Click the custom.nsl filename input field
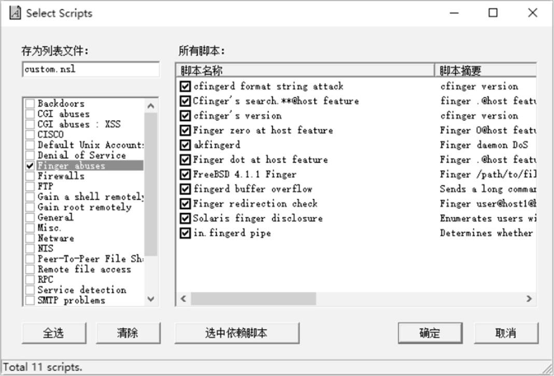 tap(91, 69)
